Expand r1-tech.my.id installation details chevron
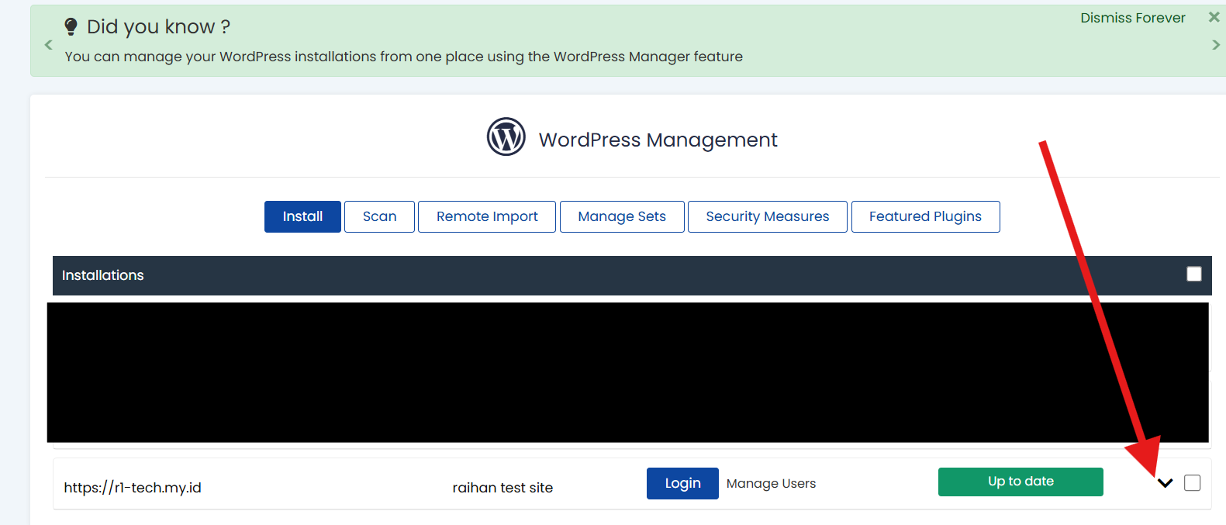This screenshot has width=1226, height=525. (1165, 483)
